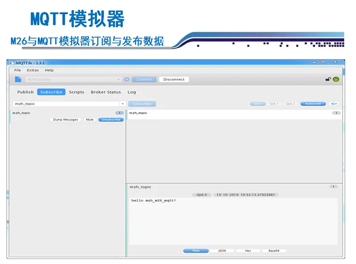Image resolution: width=356 pixels, height=264 pixels.
Task: Maximize the MQTT.fx window
Action: (x=323, y=62)
